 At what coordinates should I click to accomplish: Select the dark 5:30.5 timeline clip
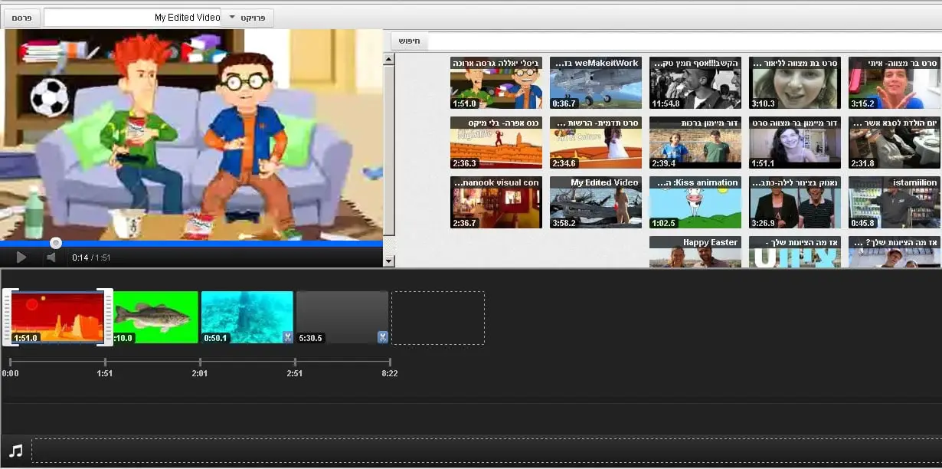pyautogui.click(x=342, y=317)
